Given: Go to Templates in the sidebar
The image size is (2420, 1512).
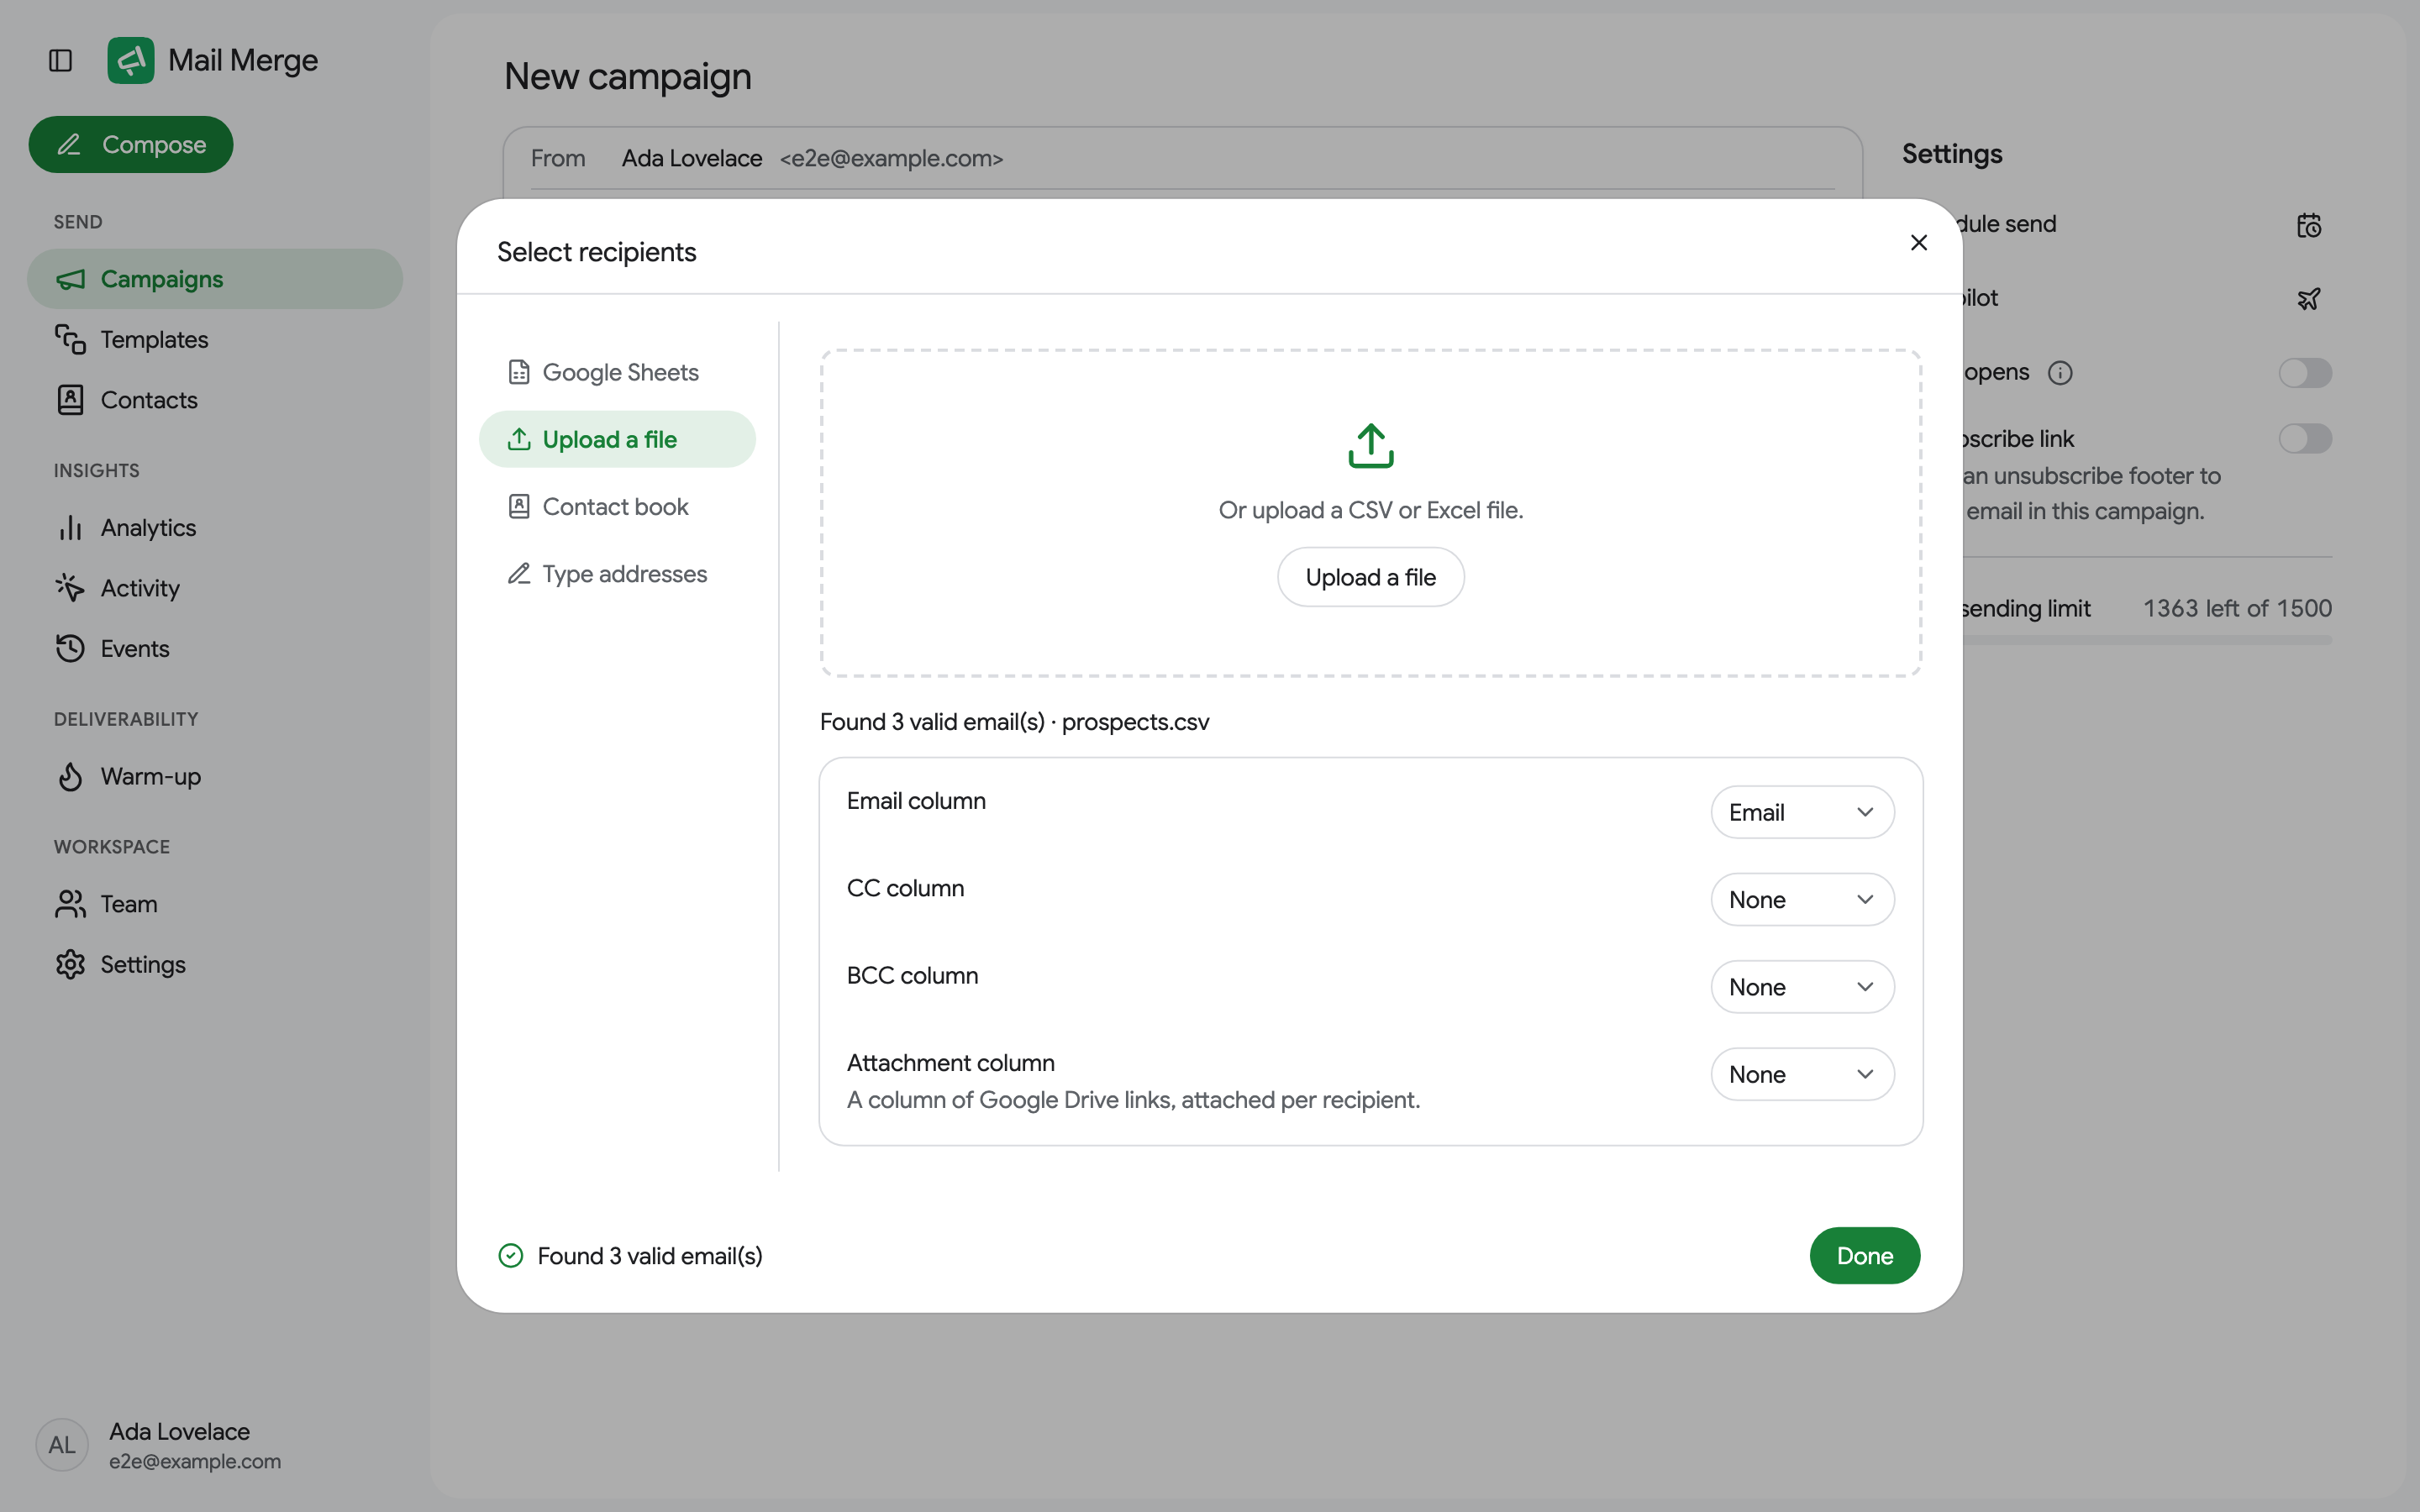Looking at the screenshot, I should point(215,339).
